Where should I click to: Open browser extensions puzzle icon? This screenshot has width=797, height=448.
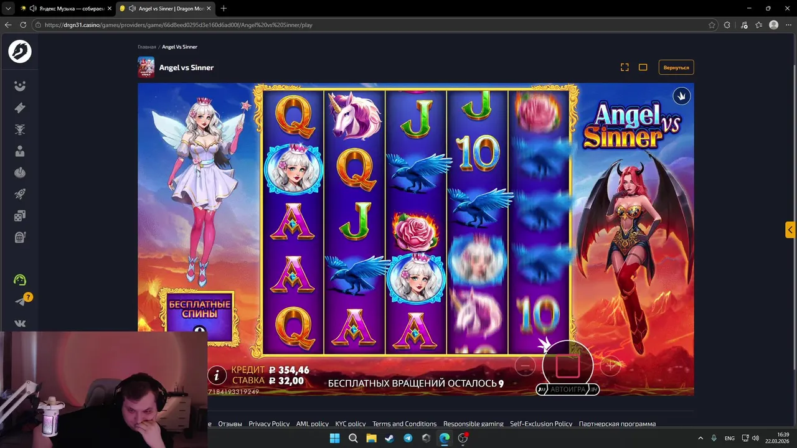(x=727, y=25)
